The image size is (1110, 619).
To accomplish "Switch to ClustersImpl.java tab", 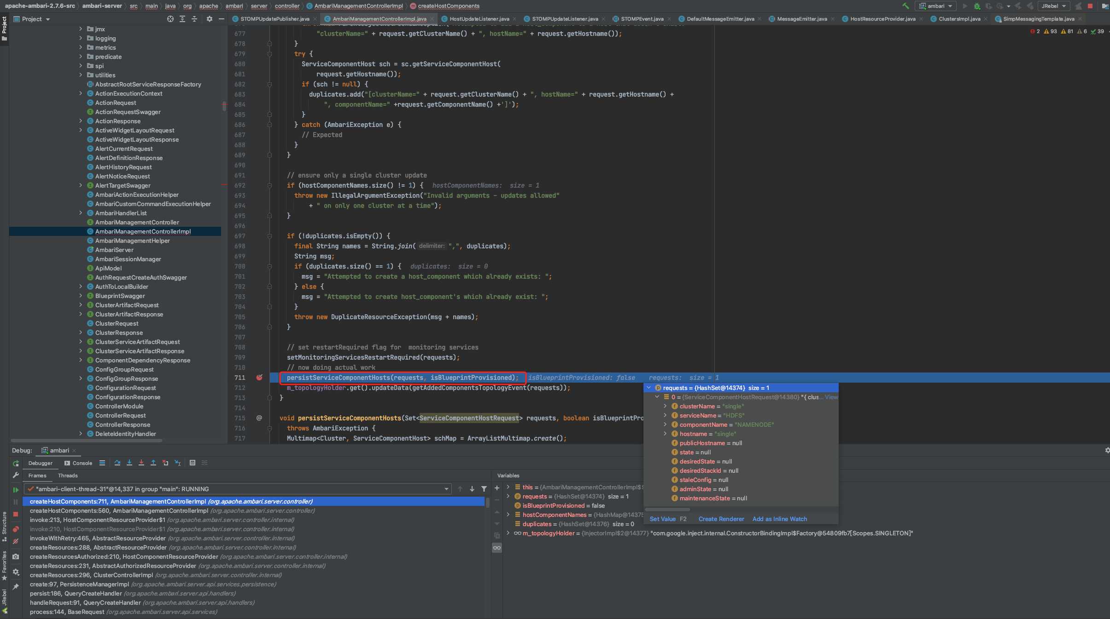I will [959, 19].
